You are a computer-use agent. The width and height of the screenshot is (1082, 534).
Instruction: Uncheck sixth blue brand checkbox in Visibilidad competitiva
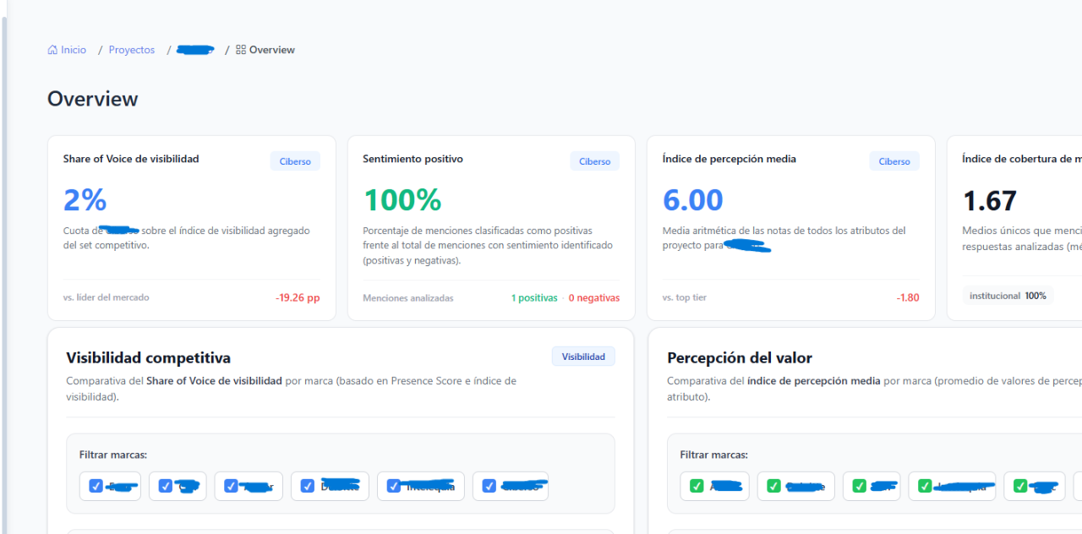(x=489, y=486)
